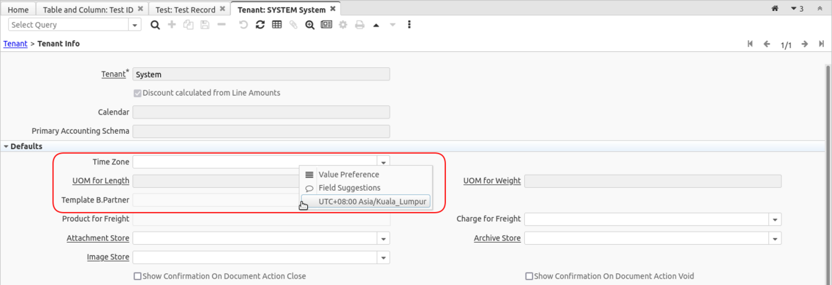Expand the Time Zone dropdown arrow

pos(383,162)
